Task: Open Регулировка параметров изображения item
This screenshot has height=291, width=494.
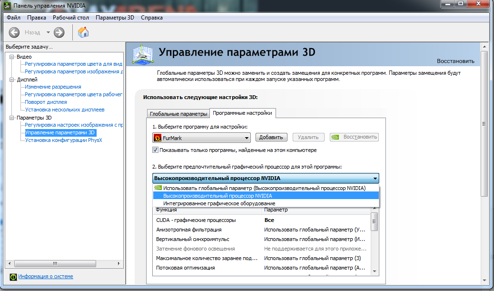Action: 74,71
